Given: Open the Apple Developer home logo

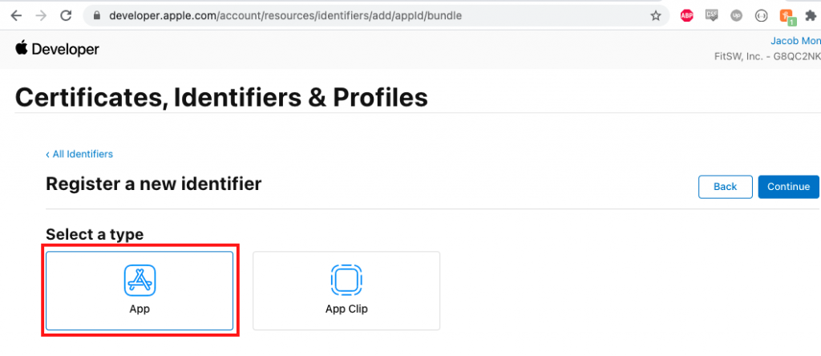Looking at the screenshot, I should (57, 49).
